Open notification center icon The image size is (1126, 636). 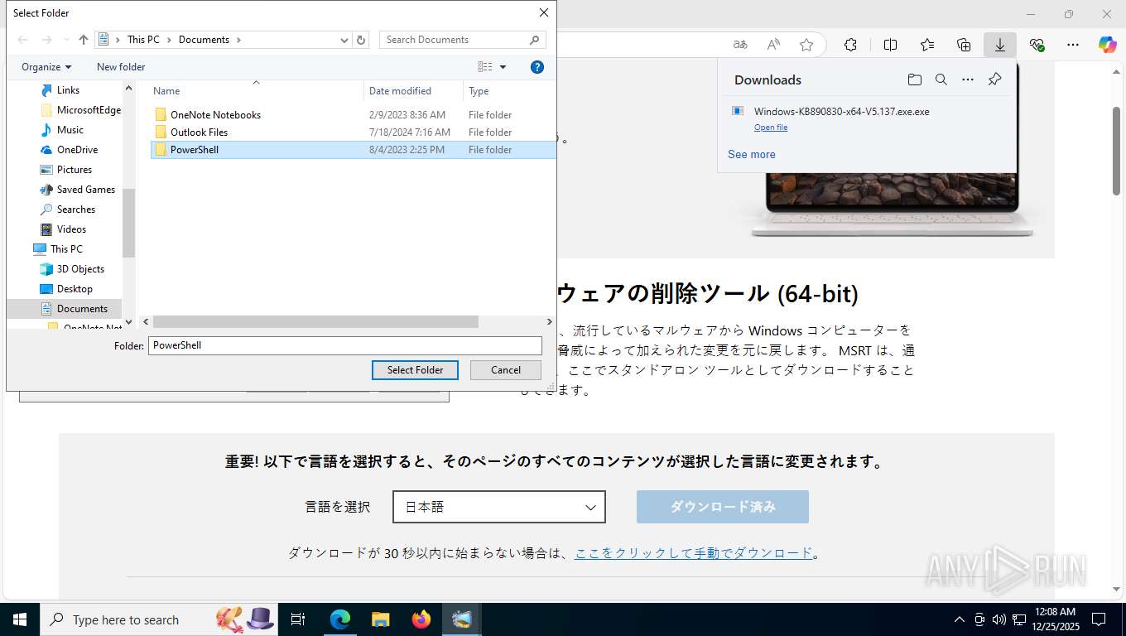[1099, 619]
